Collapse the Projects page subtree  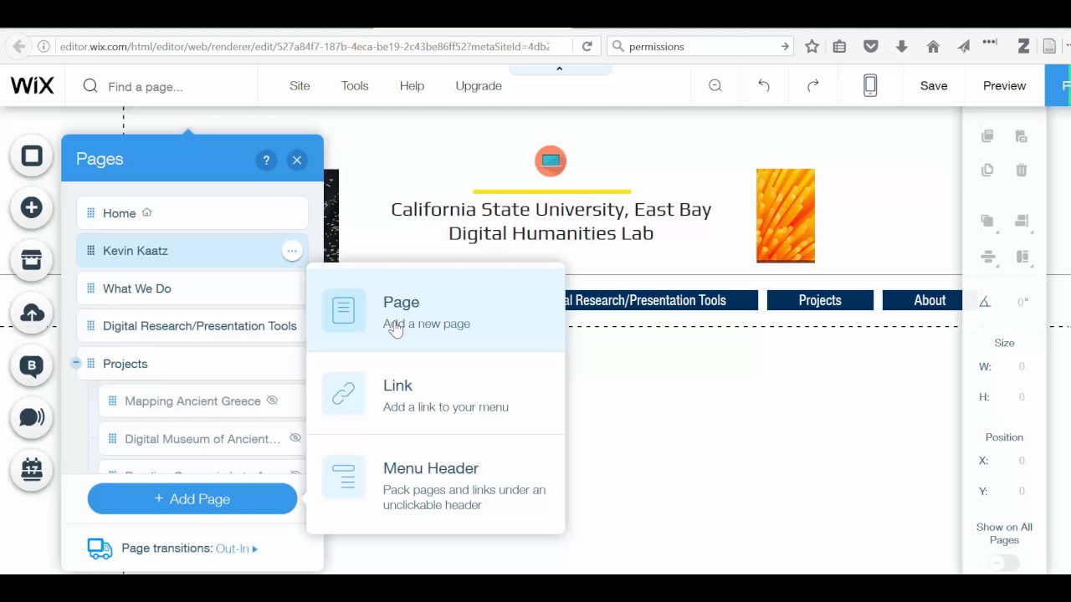(75, 363)
